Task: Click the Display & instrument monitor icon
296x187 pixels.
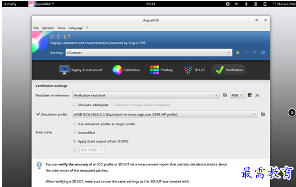Action: (x=64, y=70)
